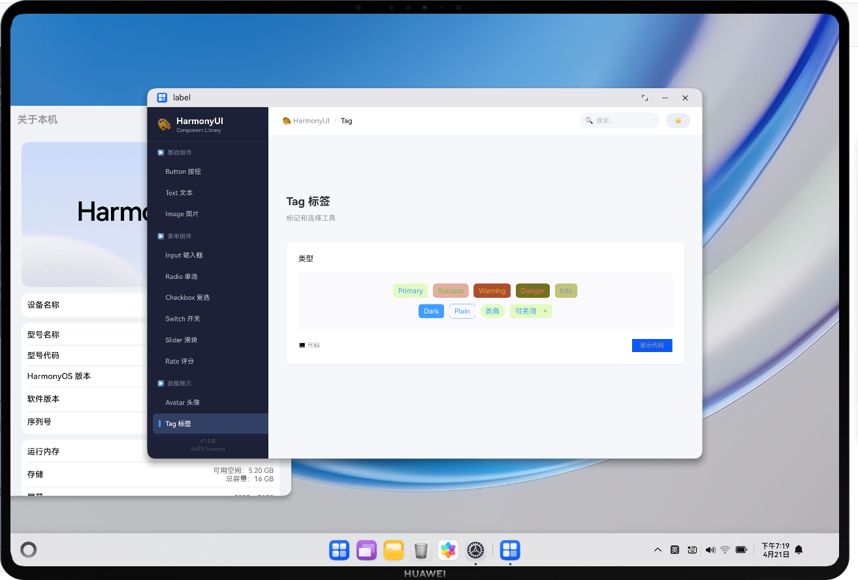
Task: Close the label window
Action: coord(685,98)
